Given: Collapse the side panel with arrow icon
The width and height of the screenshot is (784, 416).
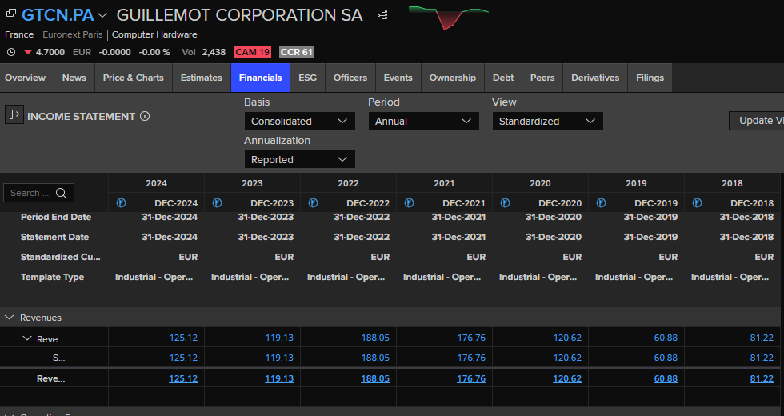Looking at the screenshot, I should point(14,115).
